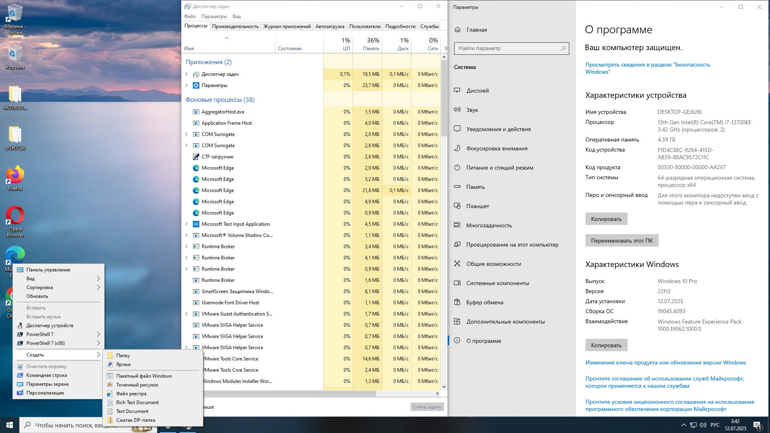The width and height of the screenshot is (770, 433).
Task: Click the Opera Browser desktop icon
Action: point(15,221)
